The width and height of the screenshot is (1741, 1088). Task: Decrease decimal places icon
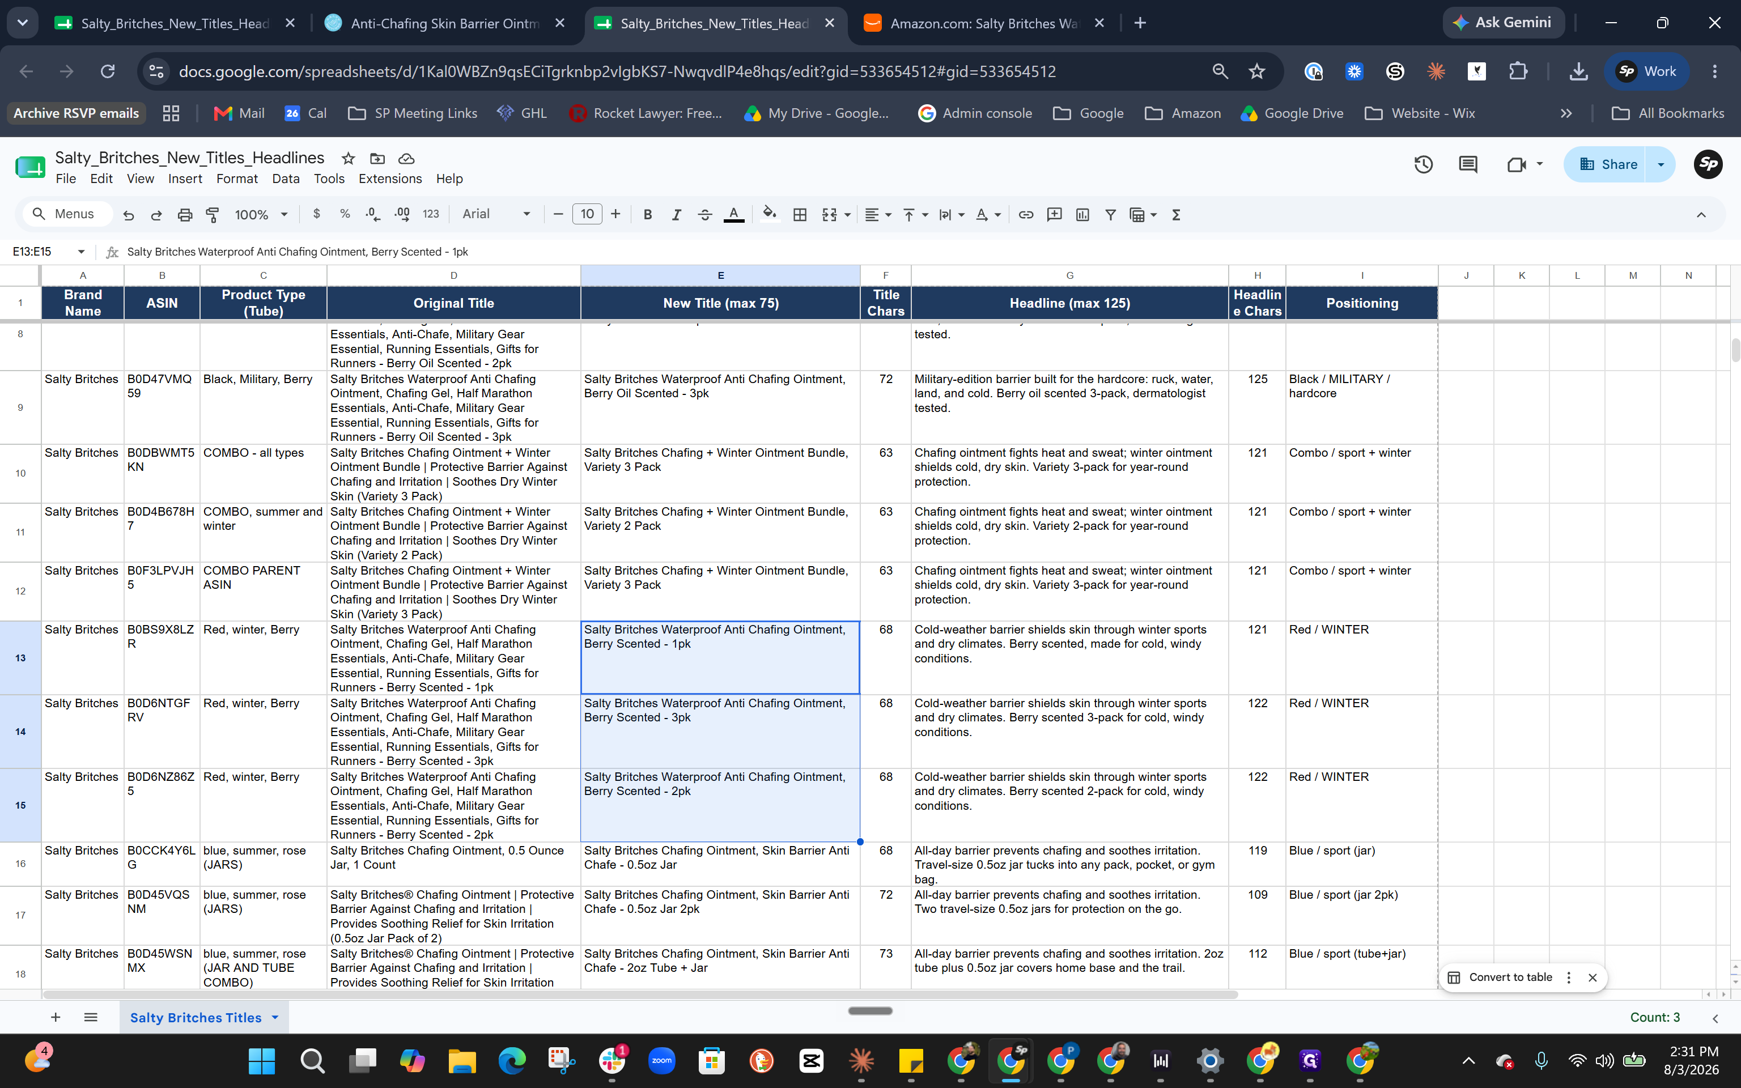373,214
